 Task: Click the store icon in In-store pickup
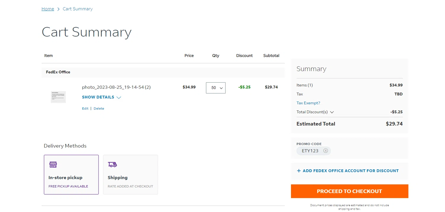pyautogui.click(x=53, y=165)
